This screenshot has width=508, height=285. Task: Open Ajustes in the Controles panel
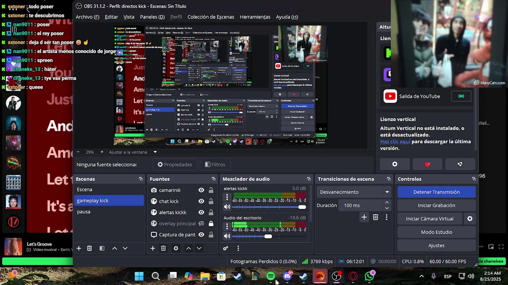pos(437,245)
